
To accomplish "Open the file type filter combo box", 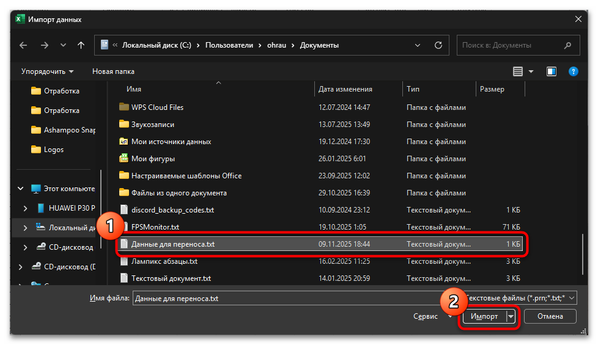I will point(520,298).
